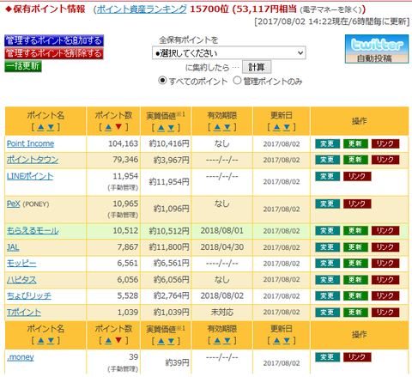Image resolution: width=412 pixels, height=377 pixels.
Task: Click 変更 in ポイントタウン row
Action: [x=328, y=160]
